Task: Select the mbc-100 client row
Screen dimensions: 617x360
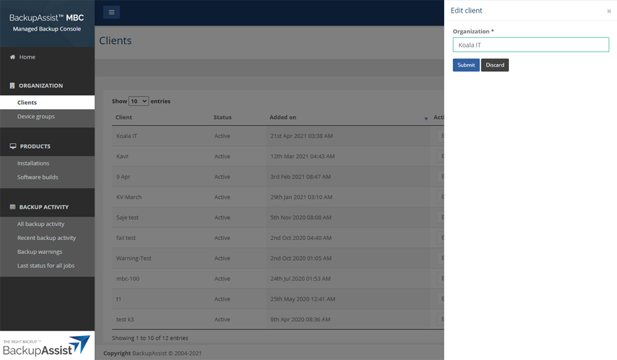Action: (x=277, y=279)
